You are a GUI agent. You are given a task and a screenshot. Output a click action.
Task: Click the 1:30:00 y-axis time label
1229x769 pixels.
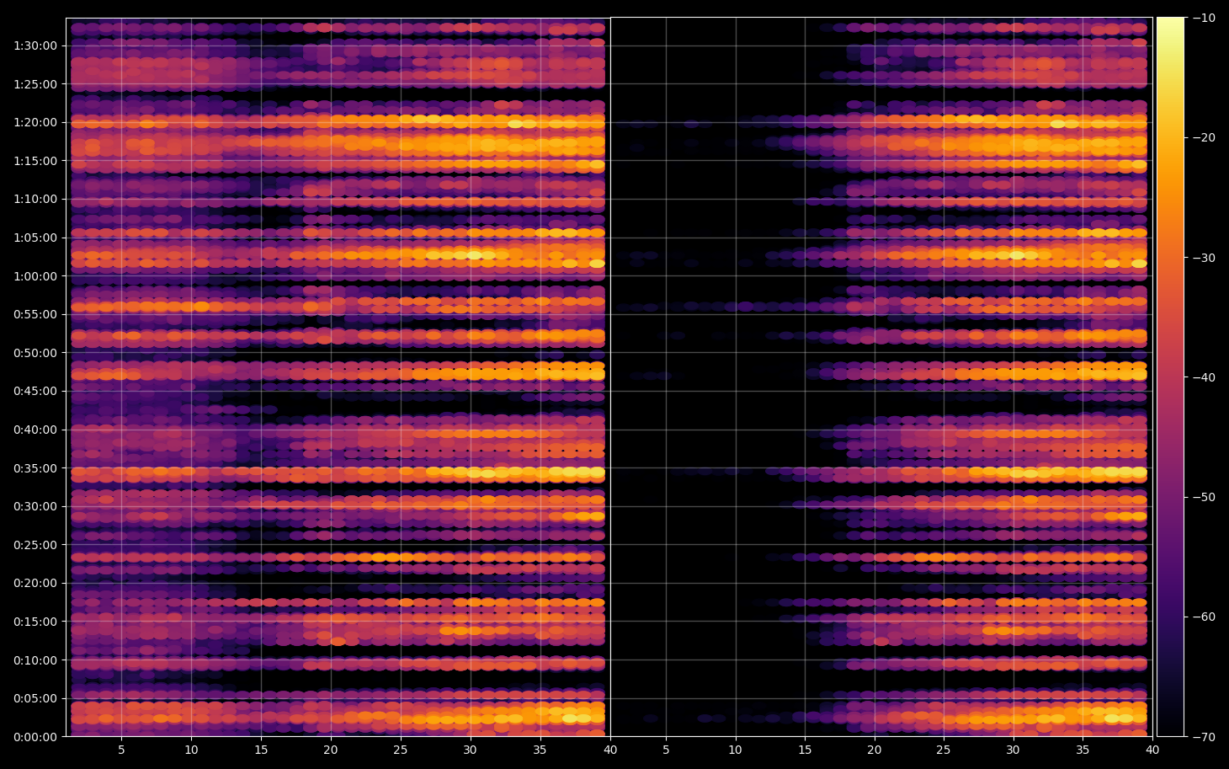pos(35,45)
